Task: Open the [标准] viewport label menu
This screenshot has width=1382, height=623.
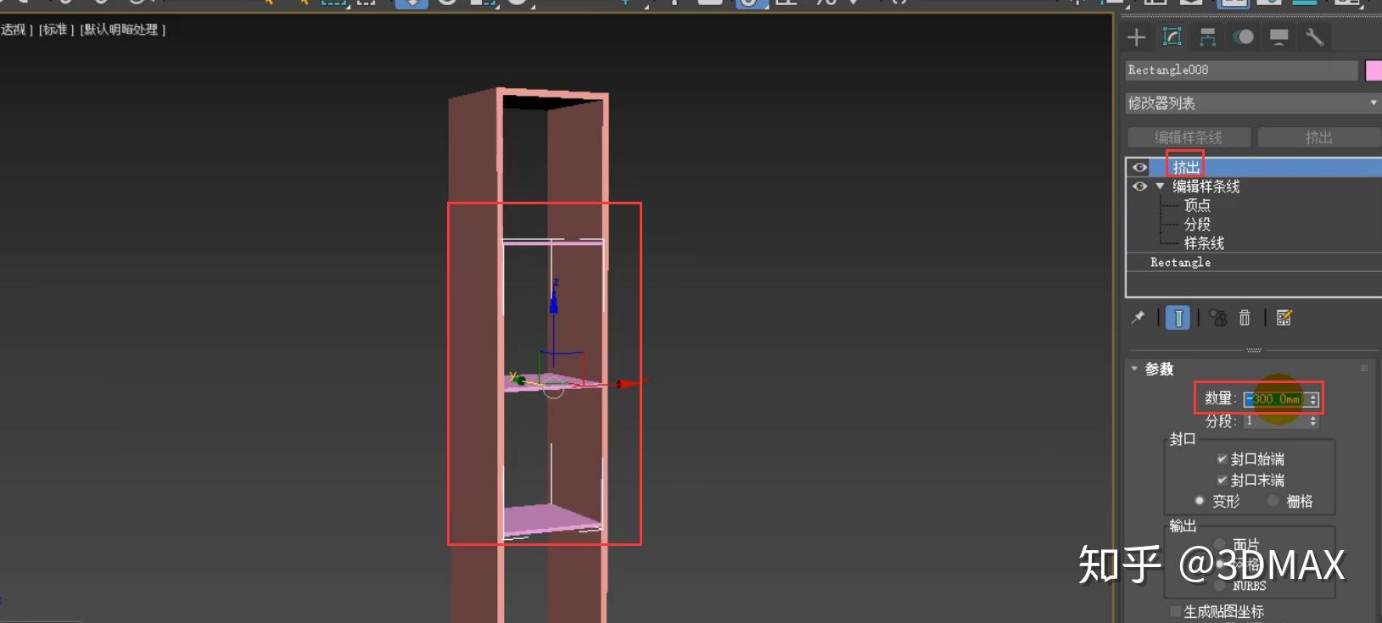Action: [57, 30]
